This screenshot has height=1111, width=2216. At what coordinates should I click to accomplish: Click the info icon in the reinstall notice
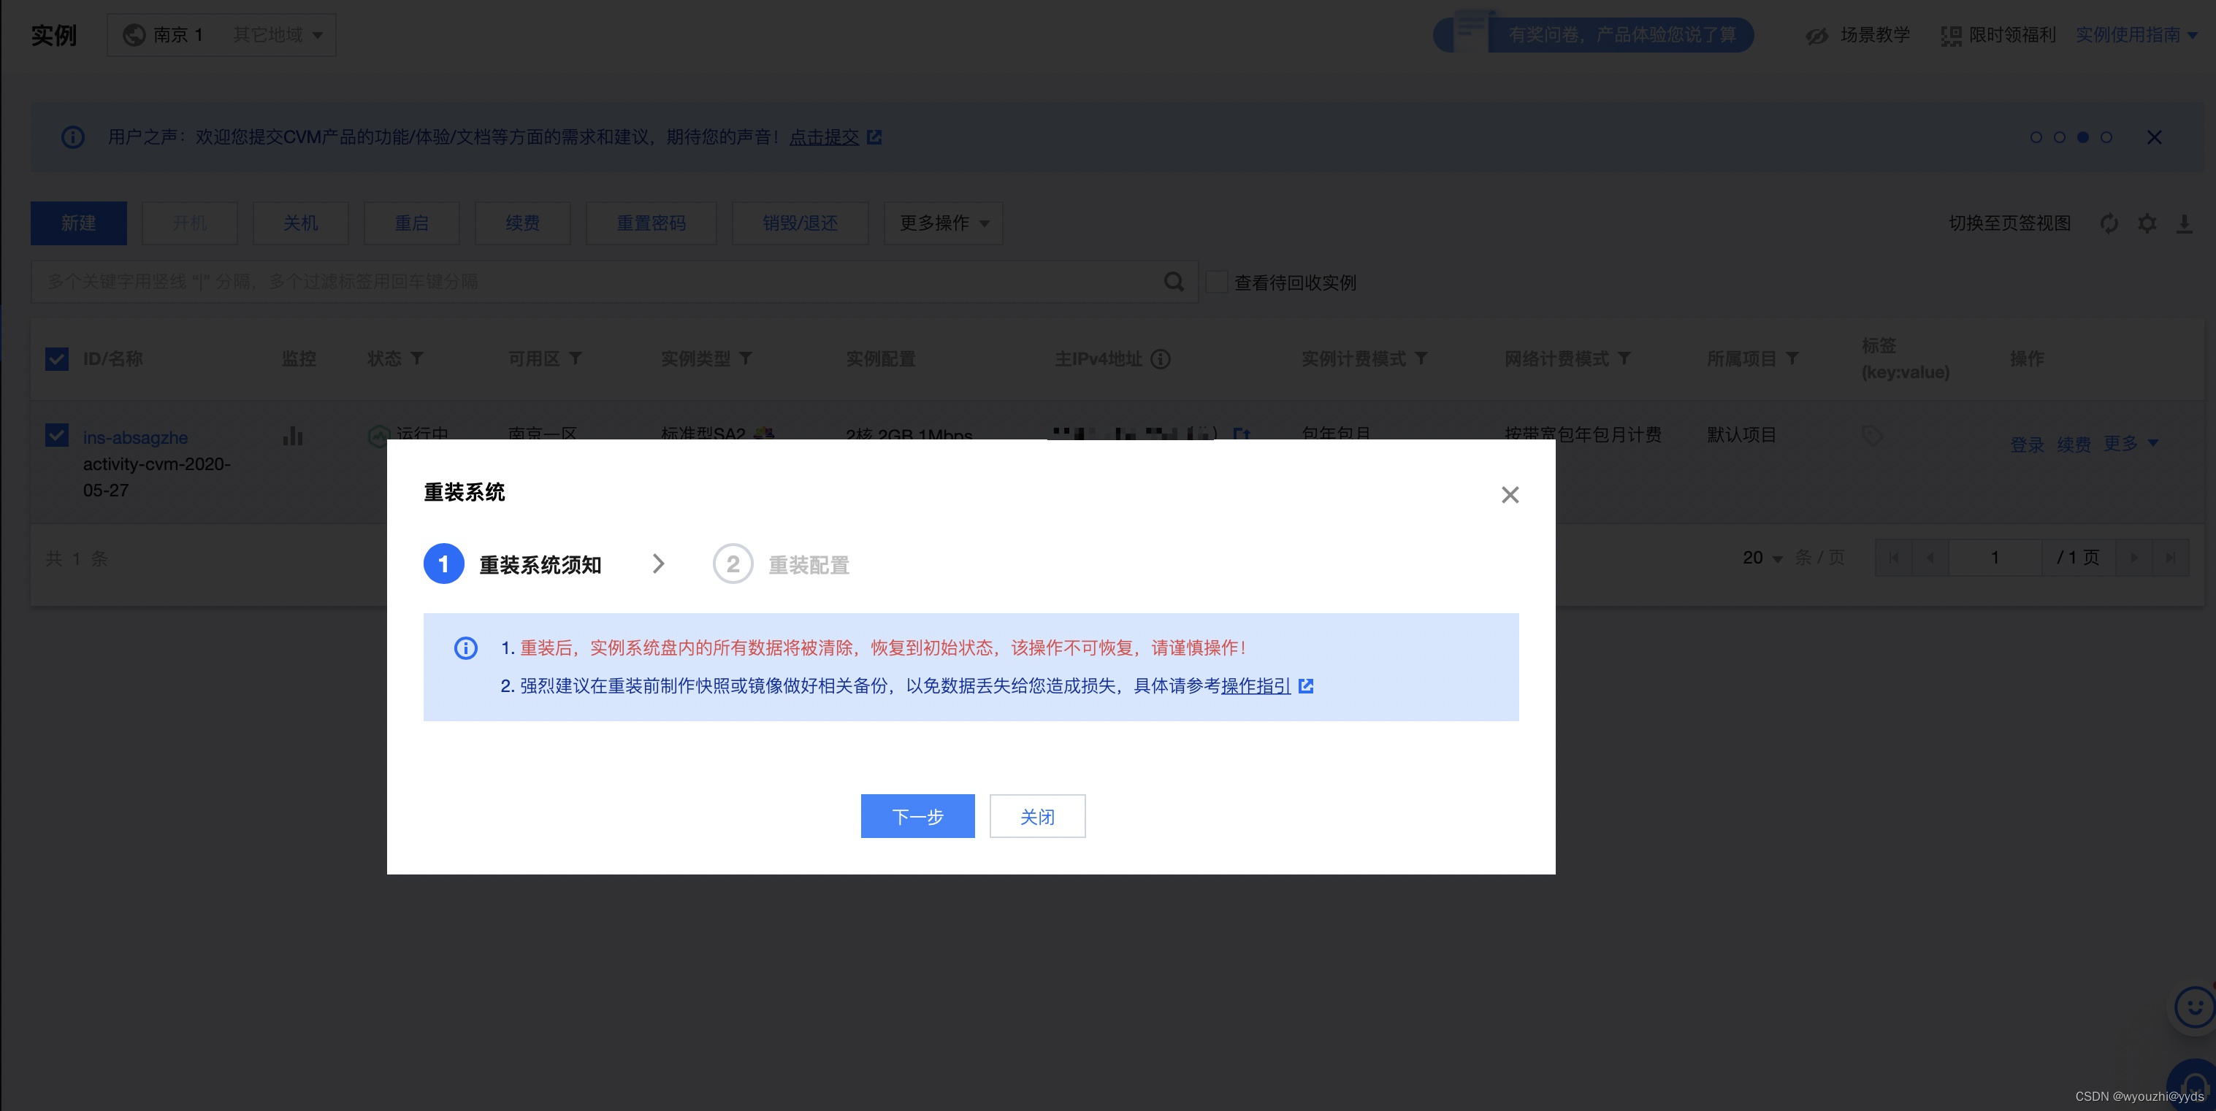coord(465,648)
